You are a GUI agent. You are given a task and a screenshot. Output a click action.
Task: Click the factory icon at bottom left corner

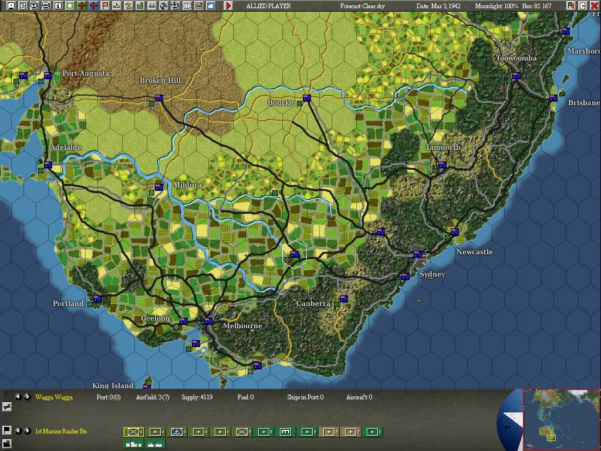6,444
